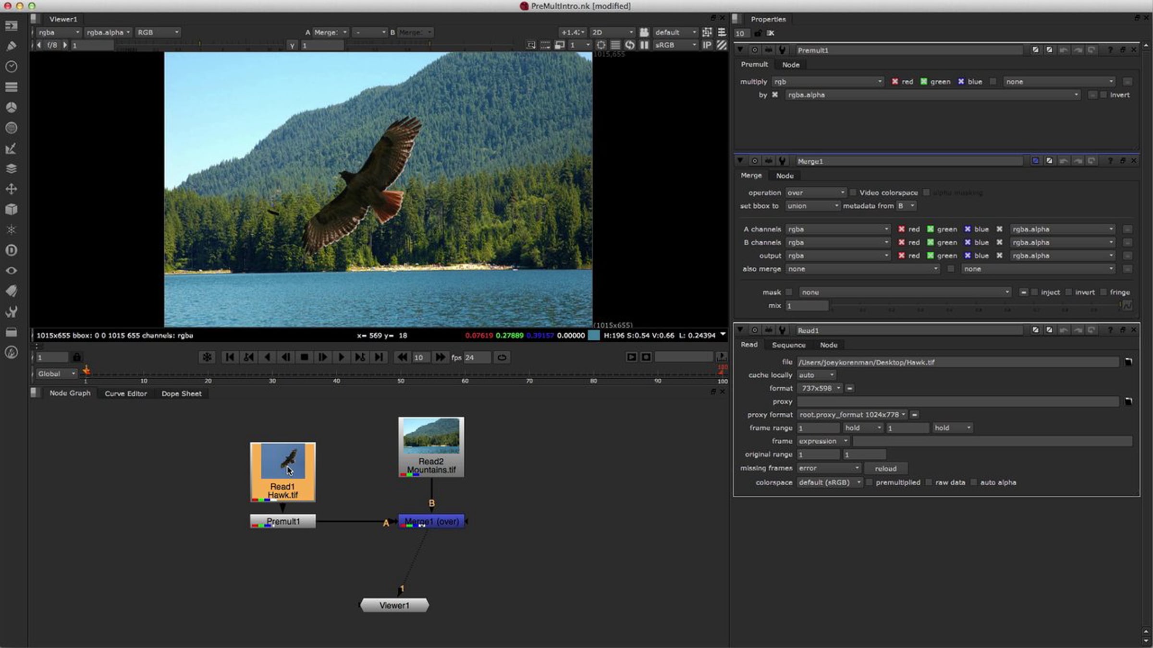Screen dimensions: 1153x648
Task: Adjust the Merge1 mix slider
Action: [x=975, y=306]
